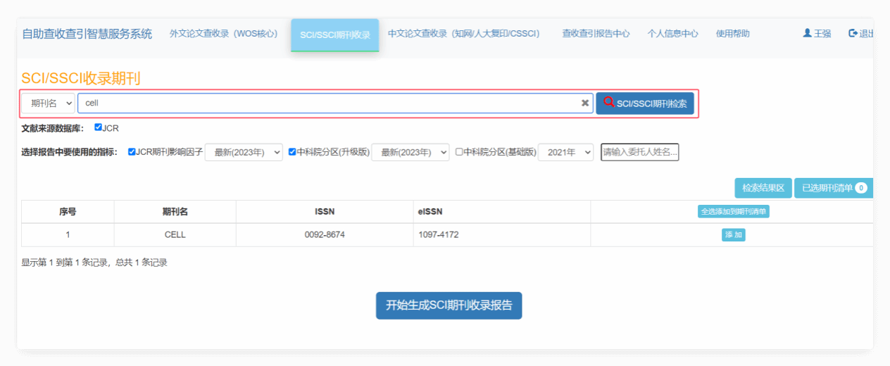This screenshot has width=890, height=366.
Task: Expand the JCR impact factor year dropdown
Action: coord(244,152)
